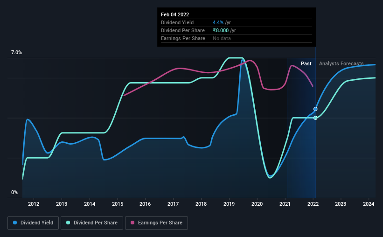Click the 4.4% dividend yield value
383x237 pixels.
pos(218,22)
